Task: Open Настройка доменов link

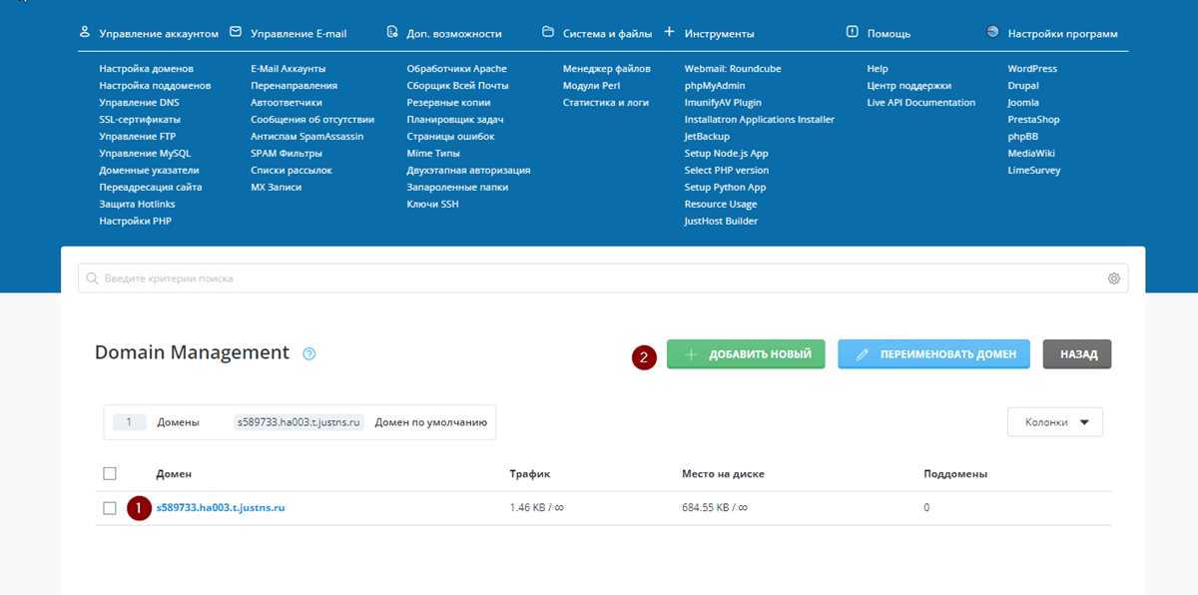Action: [147, 69]
